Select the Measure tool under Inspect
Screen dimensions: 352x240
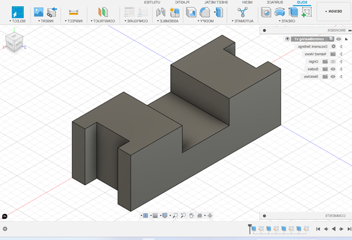(x=74, y=12)
